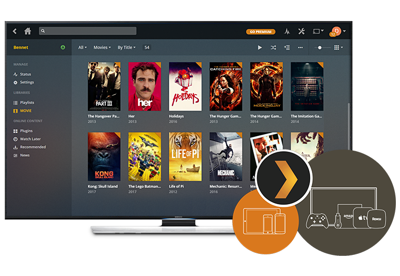The height and width of the screenshot is (276, 400).
Task: Click the Settings gear sidebar icon
Action: click(15, 83)
